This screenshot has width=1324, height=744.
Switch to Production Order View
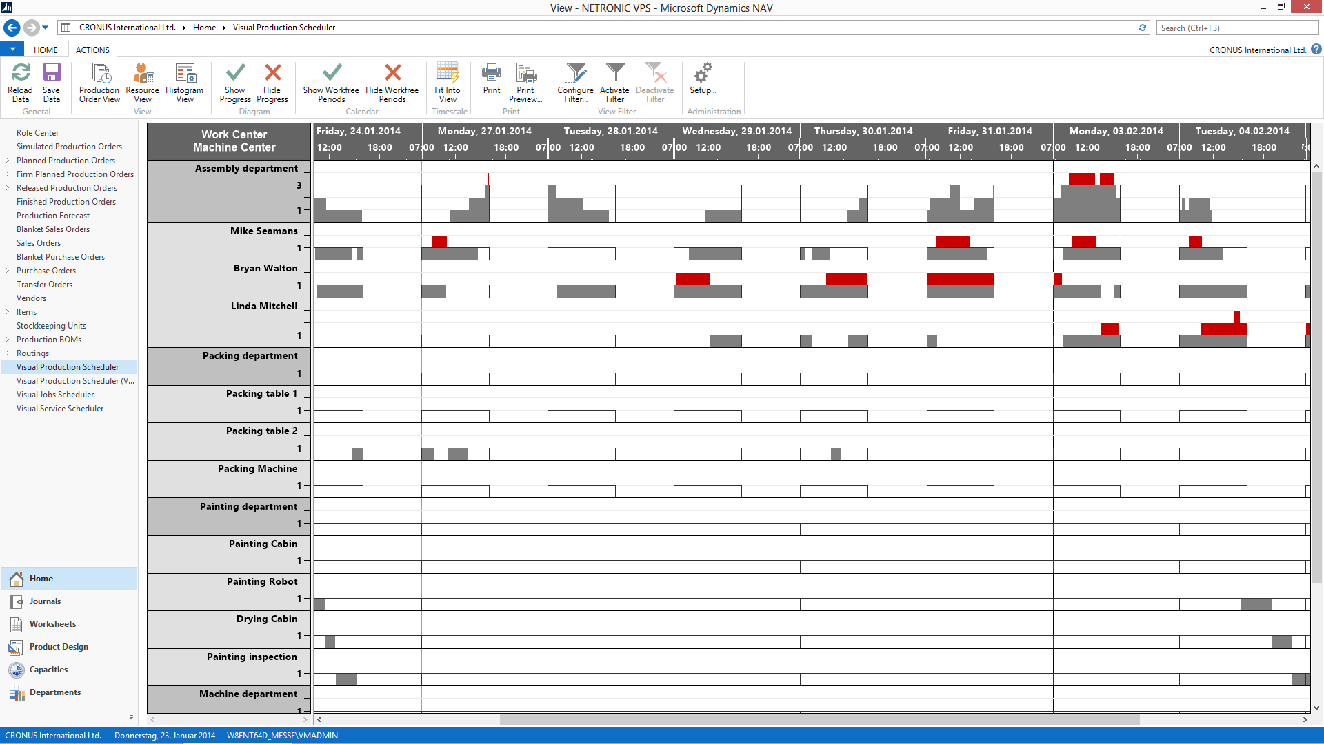click(100, 83)
